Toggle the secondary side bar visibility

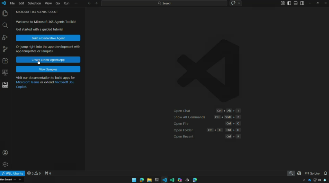point(302,3)
